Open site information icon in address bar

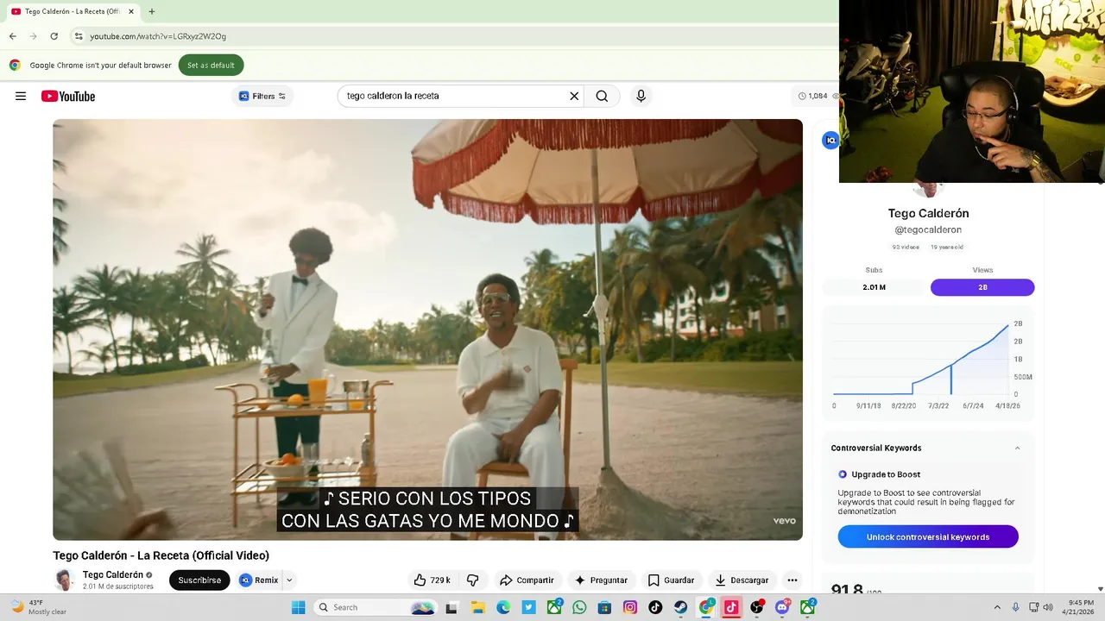[79, 36]
